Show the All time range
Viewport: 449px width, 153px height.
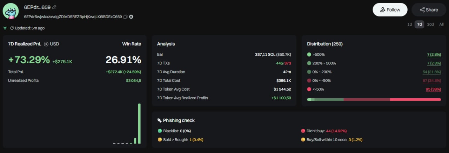point(441,25)
